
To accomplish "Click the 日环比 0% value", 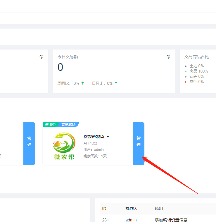I will (x=110, y=83).
